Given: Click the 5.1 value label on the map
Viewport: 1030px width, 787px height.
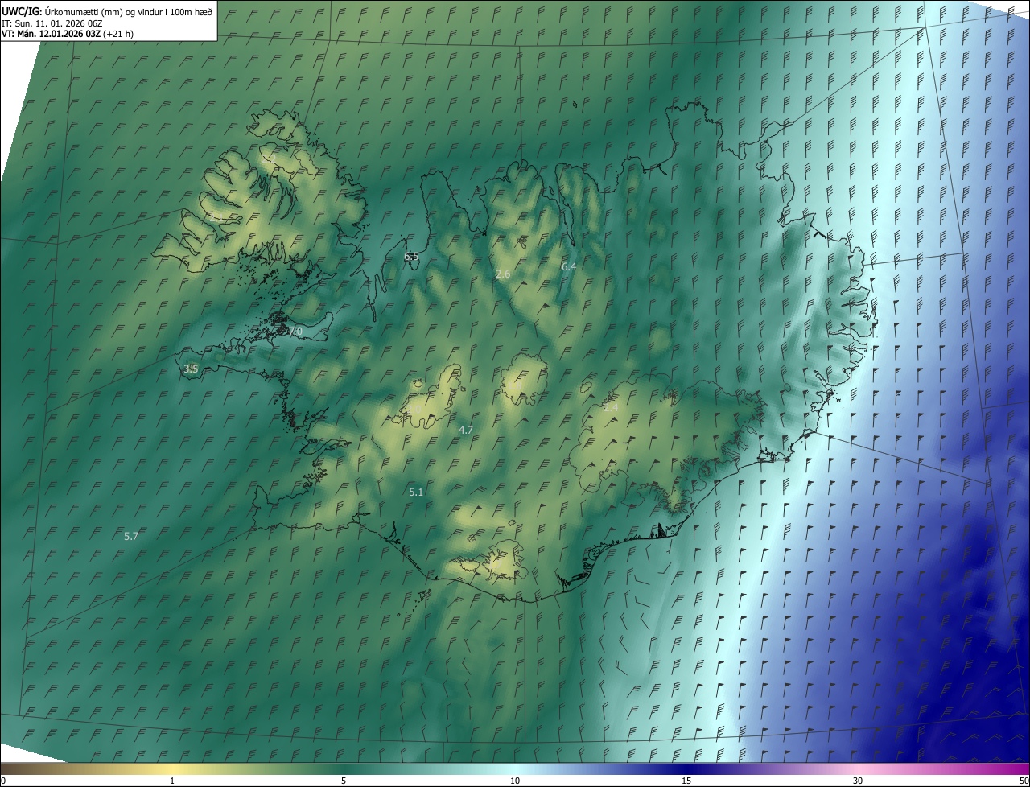Looking at the screenshot, I should point(416,492).
